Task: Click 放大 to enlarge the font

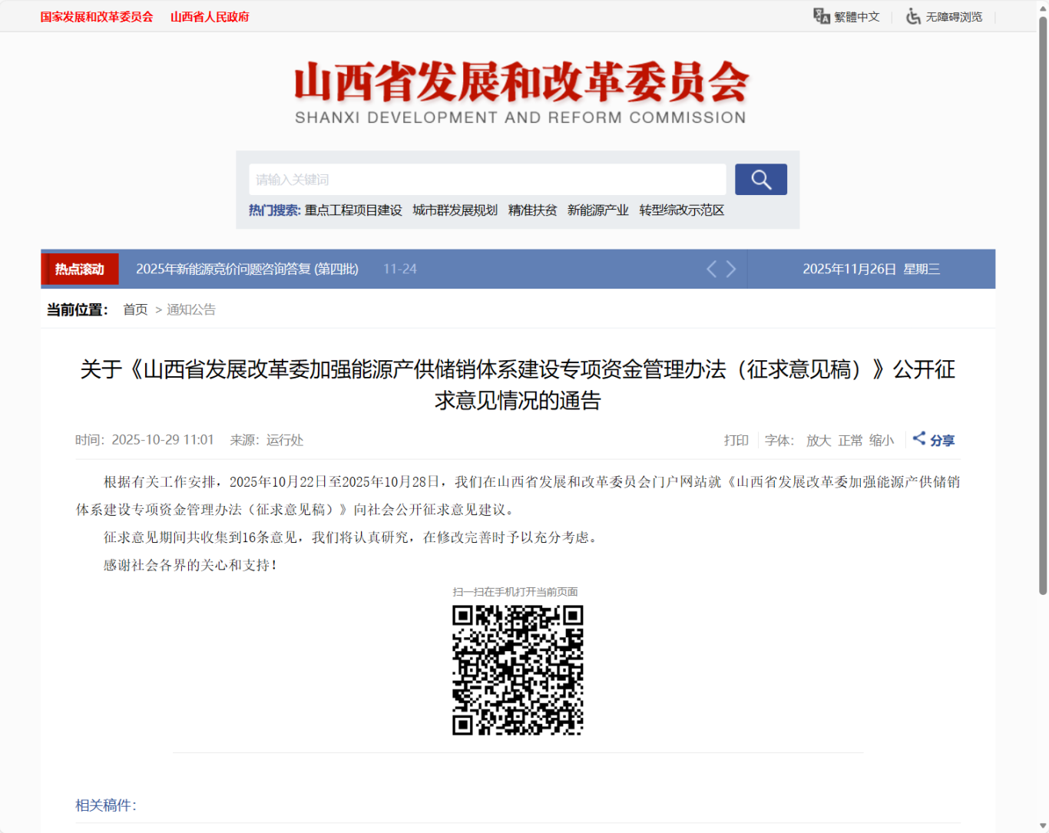Action: [818, 440]
